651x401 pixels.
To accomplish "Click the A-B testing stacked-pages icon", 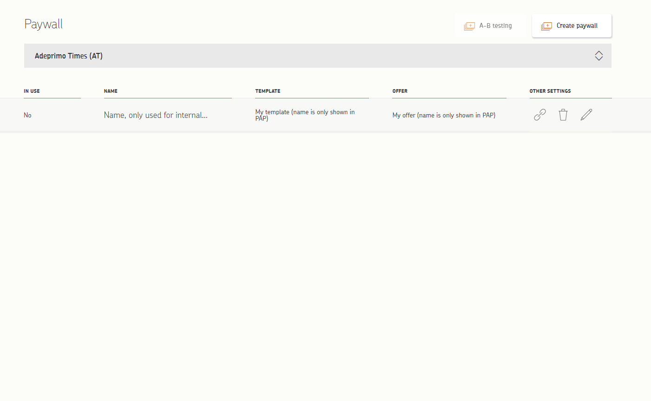I will pos(469,26).
